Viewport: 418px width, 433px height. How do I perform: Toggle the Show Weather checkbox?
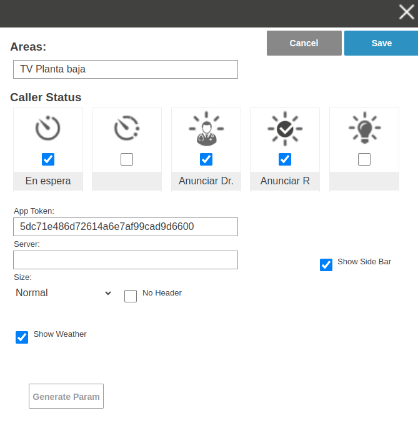[22, 337]
